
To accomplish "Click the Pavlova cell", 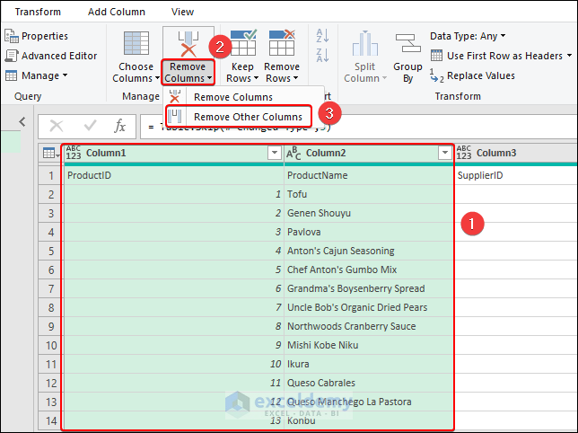I will pos(370,232).
